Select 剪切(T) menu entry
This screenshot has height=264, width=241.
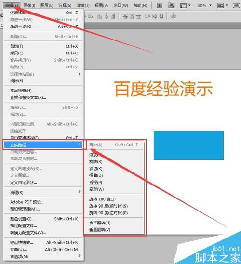click(x=44, y=46)
